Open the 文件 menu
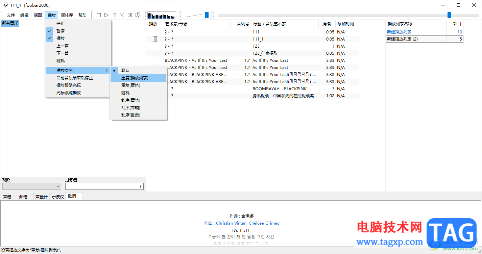This screenshot has height=254, width=482. 11,15
